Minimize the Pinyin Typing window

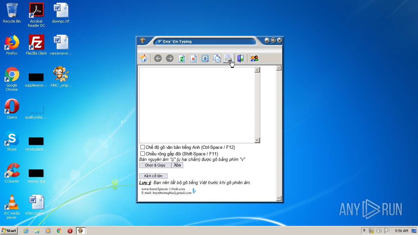tap(267, 40)
